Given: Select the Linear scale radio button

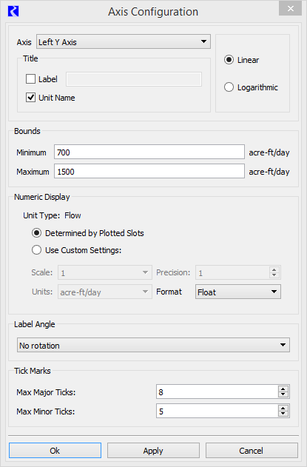Looking at the screenshot, I should [229, 59].
